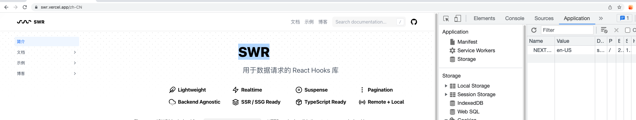636x120 pixels.
Task: Expand the 文档 sidebar section chevron
Action: (75, 52)
